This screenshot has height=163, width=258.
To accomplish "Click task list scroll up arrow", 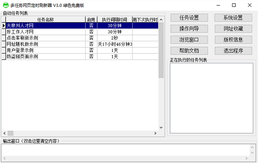I will point(161,20).
